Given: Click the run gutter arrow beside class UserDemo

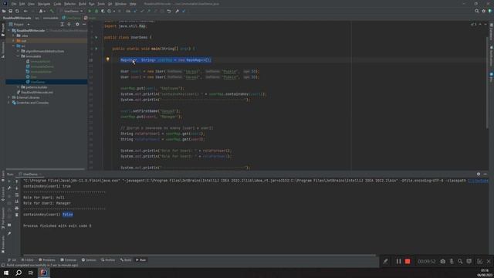Looking at the screenshot, I should coord(96,38).
